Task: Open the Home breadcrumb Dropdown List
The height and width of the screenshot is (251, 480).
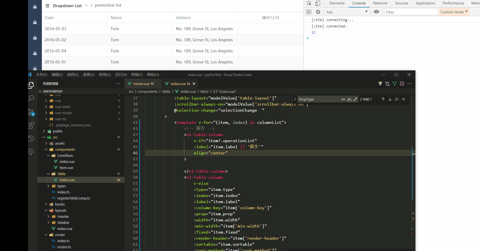Action: tap(67, 5)
